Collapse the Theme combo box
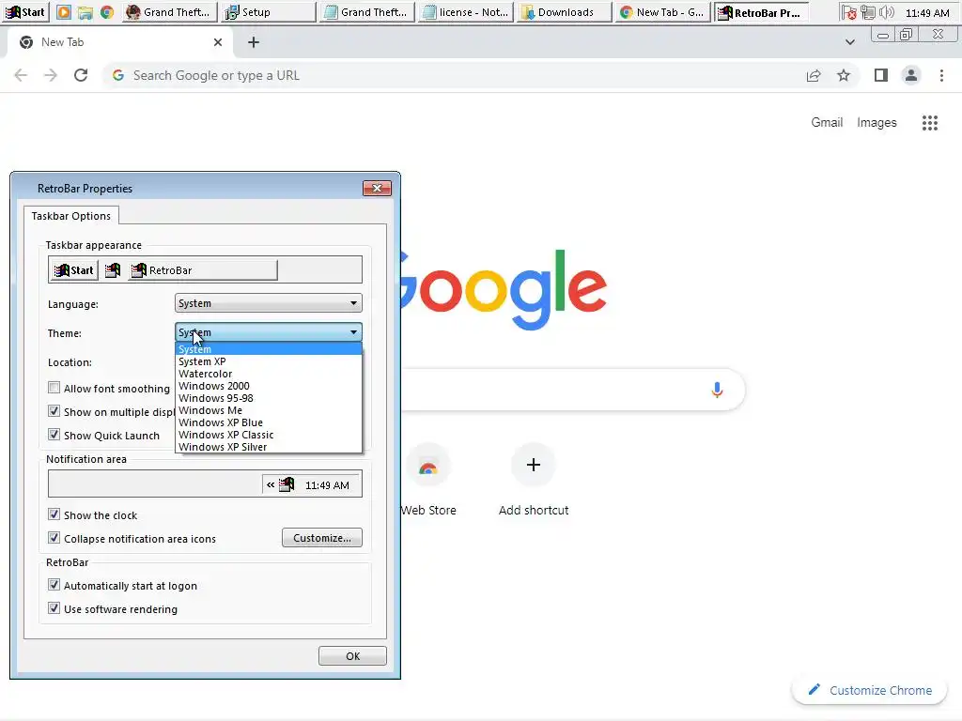 pyautogui.click(x=268, y=332)
